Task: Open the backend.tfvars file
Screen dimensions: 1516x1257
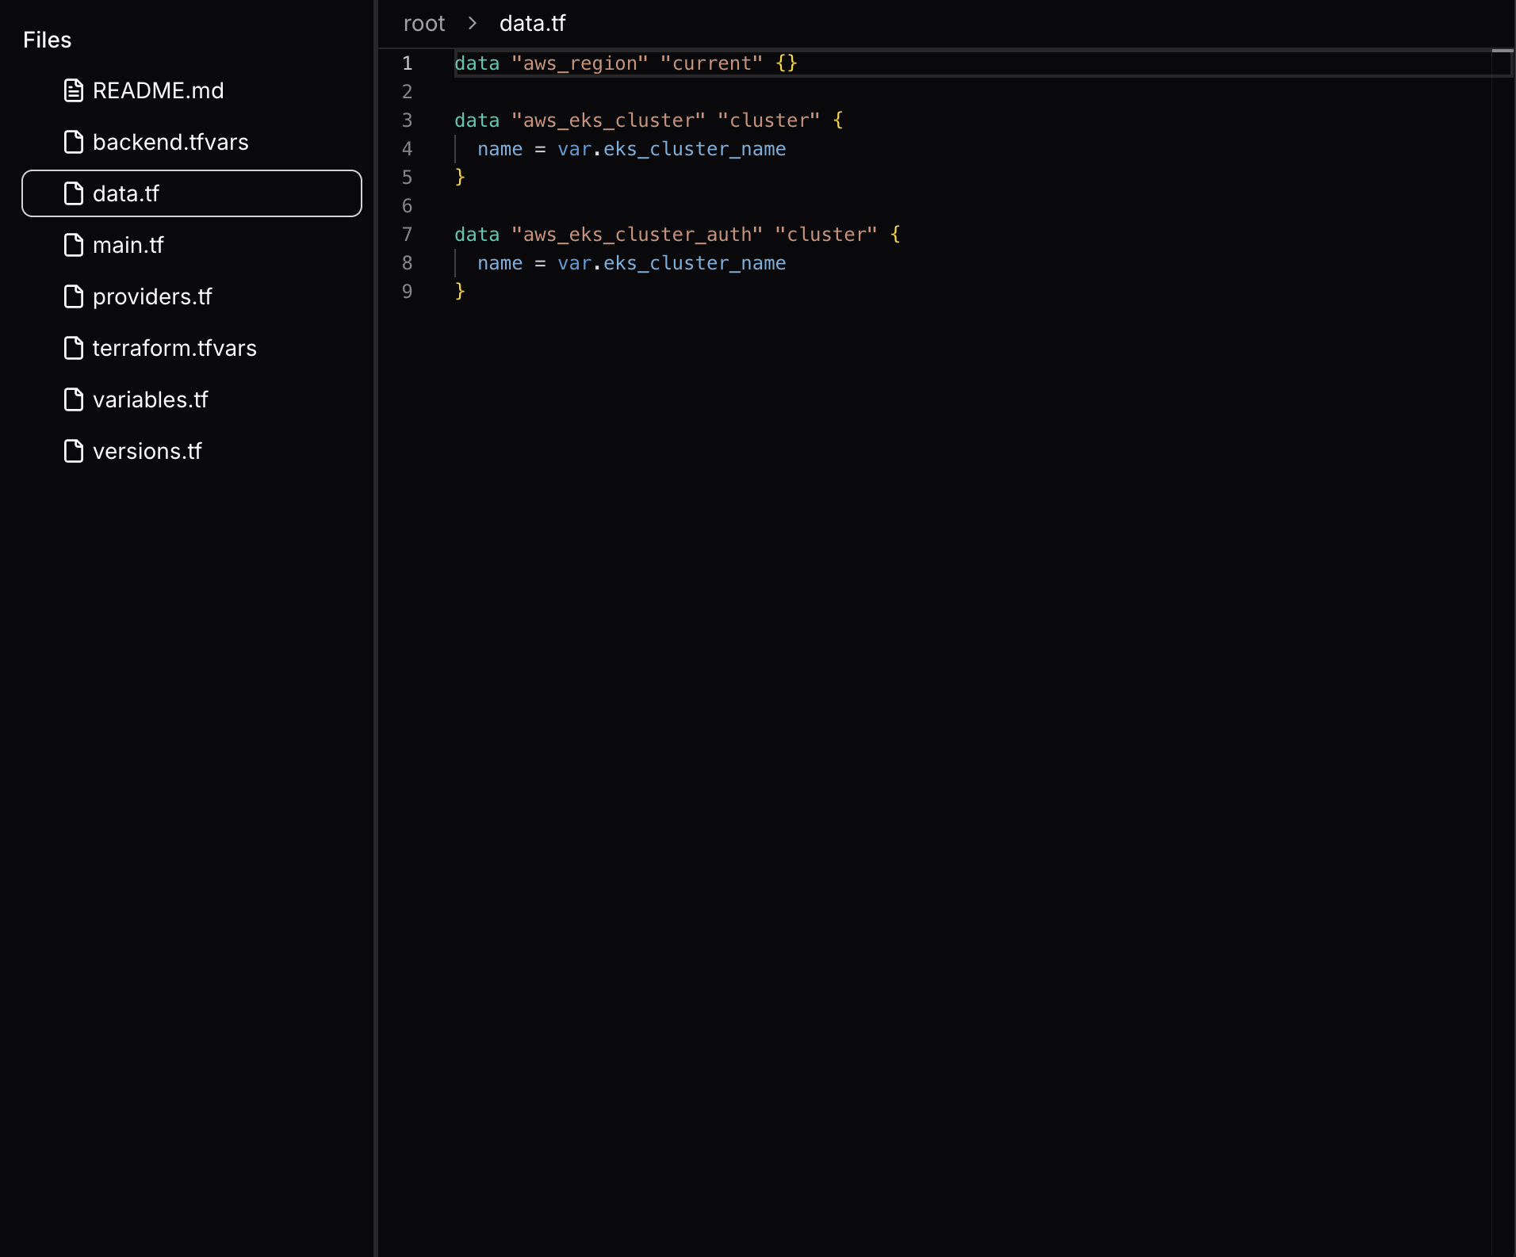Action: [x=192, y=142]
